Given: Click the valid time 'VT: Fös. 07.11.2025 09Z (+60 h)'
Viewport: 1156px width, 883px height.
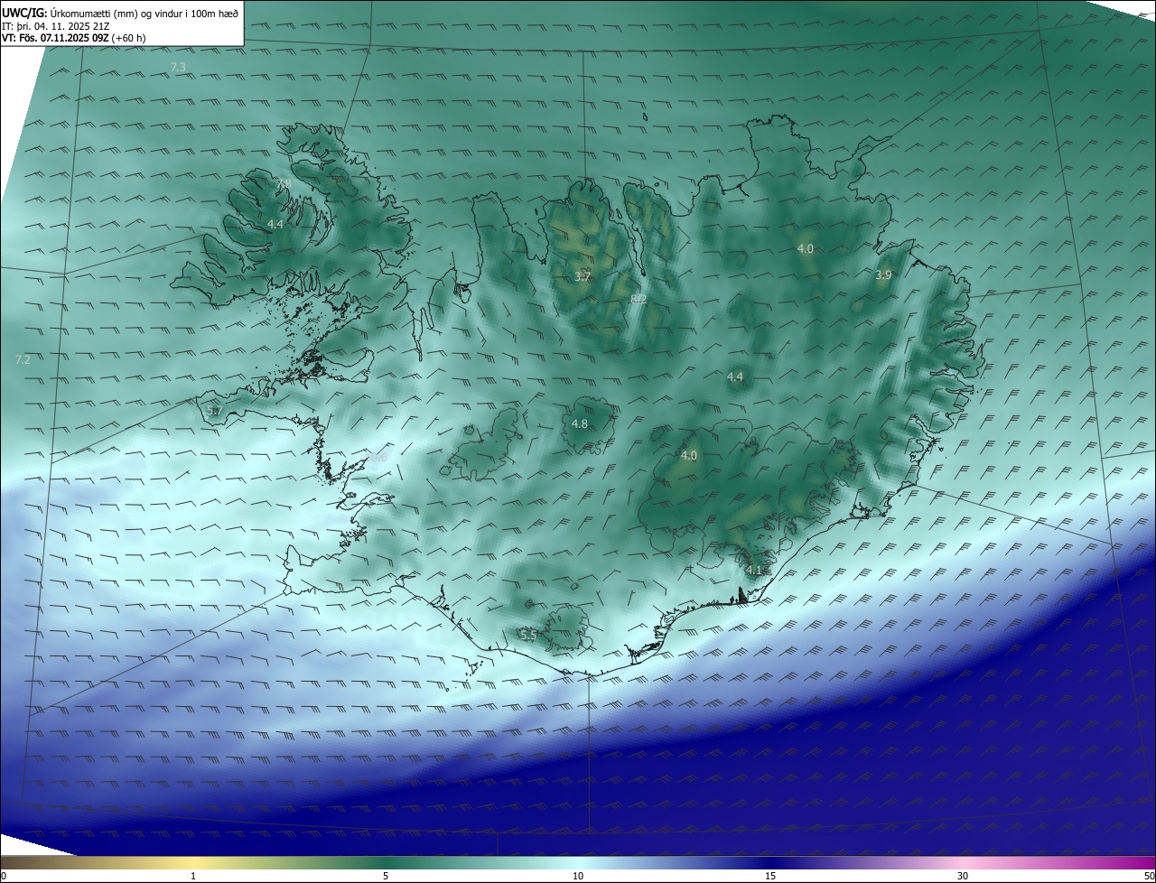Looking at the screenshot, I should pos(74,38).
